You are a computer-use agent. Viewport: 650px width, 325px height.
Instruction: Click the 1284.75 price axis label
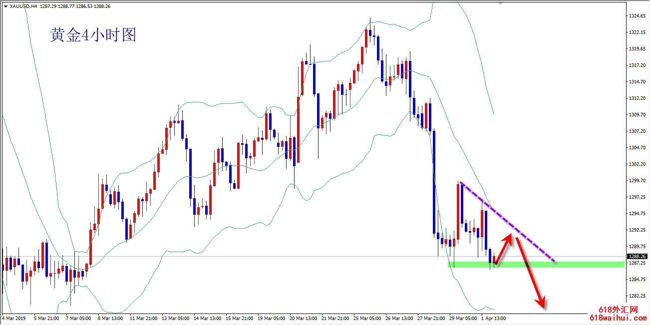[637, 280]
